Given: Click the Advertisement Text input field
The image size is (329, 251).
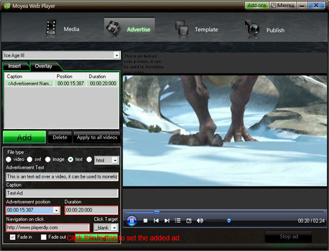Looking at the screenshot, I should point(62,176).
